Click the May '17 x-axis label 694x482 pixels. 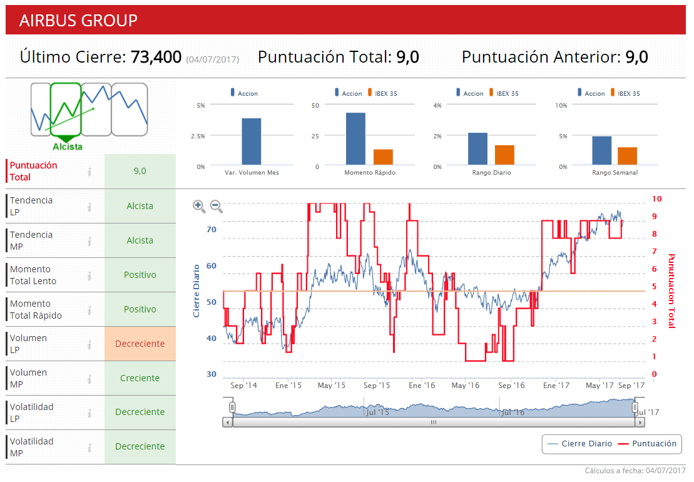click(x=600, y=386)
